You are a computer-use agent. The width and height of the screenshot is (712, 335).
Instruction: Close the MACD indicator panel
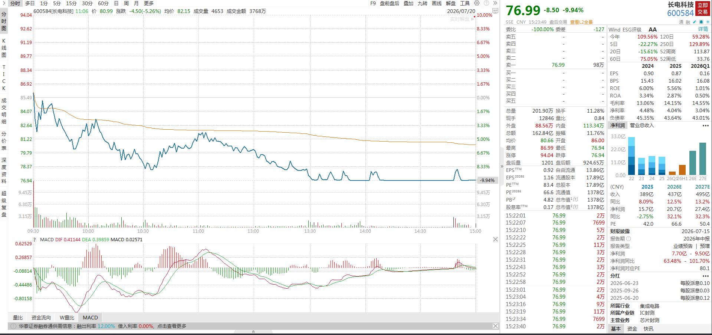click(495, 239)
